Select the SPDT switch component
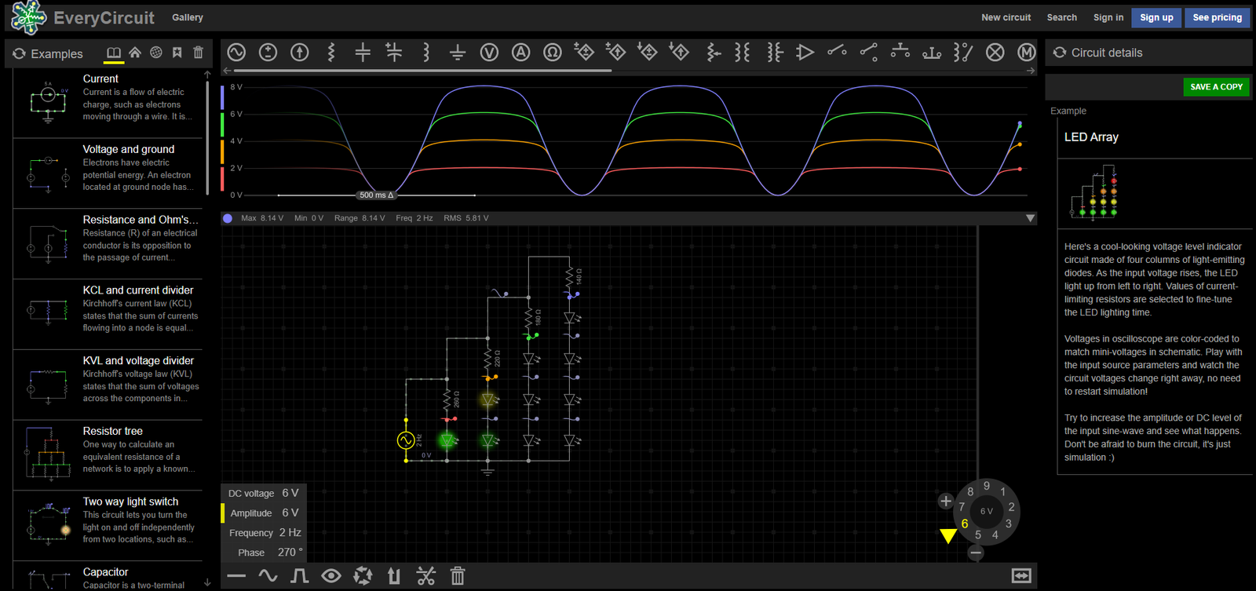The image size is (1256, 591). coord(868,53)
